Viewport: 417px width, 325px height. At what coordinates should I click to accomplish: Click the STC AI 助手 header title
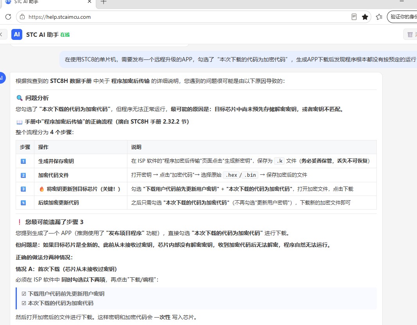tap(42, 34)
